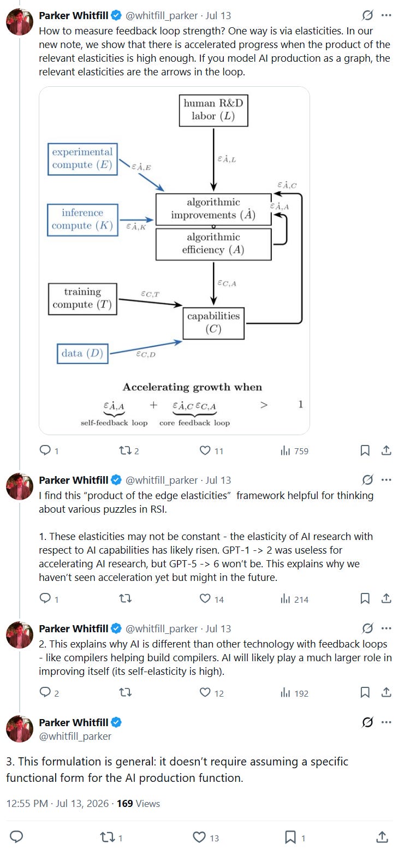Viewport: 398px width, 849px height.
Task: Open more options on GPT-1 tweet
Action: tap(387, 480)
